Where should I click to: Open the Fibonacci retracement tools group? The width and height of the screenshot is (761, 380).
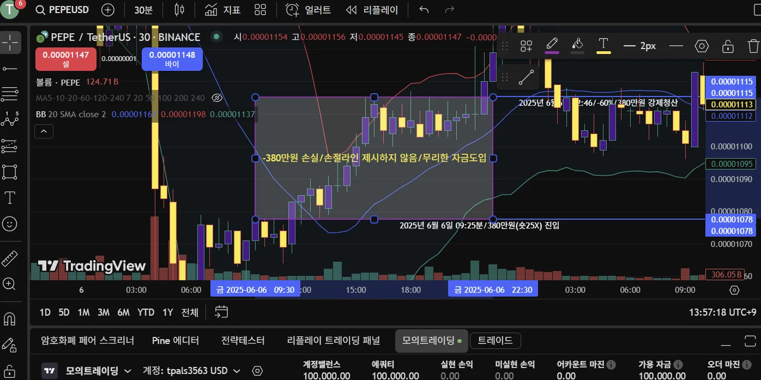click(10, 94)
